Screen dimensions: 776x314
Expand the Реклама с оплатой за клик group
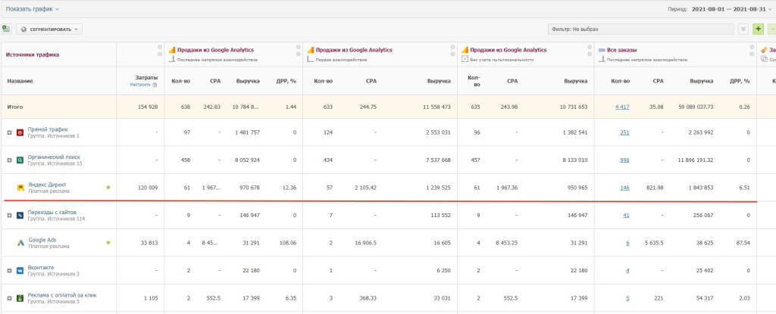(10, 297)
